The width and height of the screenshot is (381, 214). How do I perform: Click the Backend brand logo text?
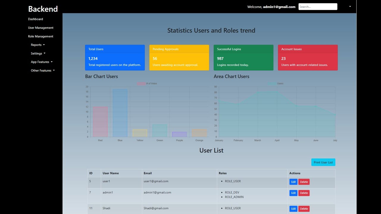click(x=43, y=9)
